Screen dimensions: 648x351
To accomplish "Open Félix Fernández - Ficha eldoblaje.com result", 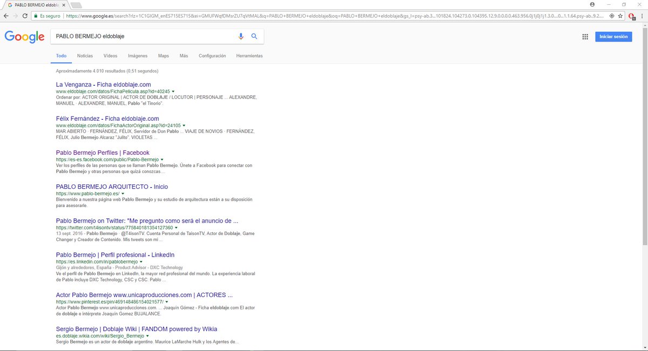I will 107,119.
